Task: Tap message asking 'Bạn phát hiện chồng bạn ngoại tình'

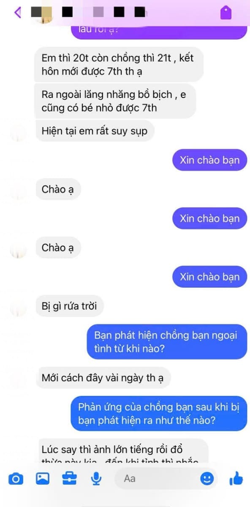Action: coord(166,342)
